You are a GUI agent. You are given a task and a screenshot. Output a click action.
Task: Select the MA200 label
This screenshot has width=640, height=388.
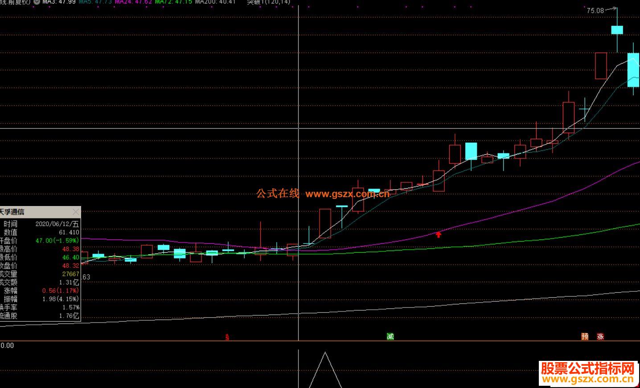[215, 2]
